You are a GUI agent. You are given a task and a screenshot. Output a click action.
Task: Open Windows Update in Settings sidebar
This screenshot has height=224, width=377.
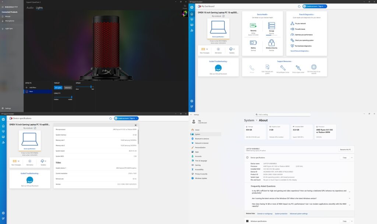(x=201, y=178)
